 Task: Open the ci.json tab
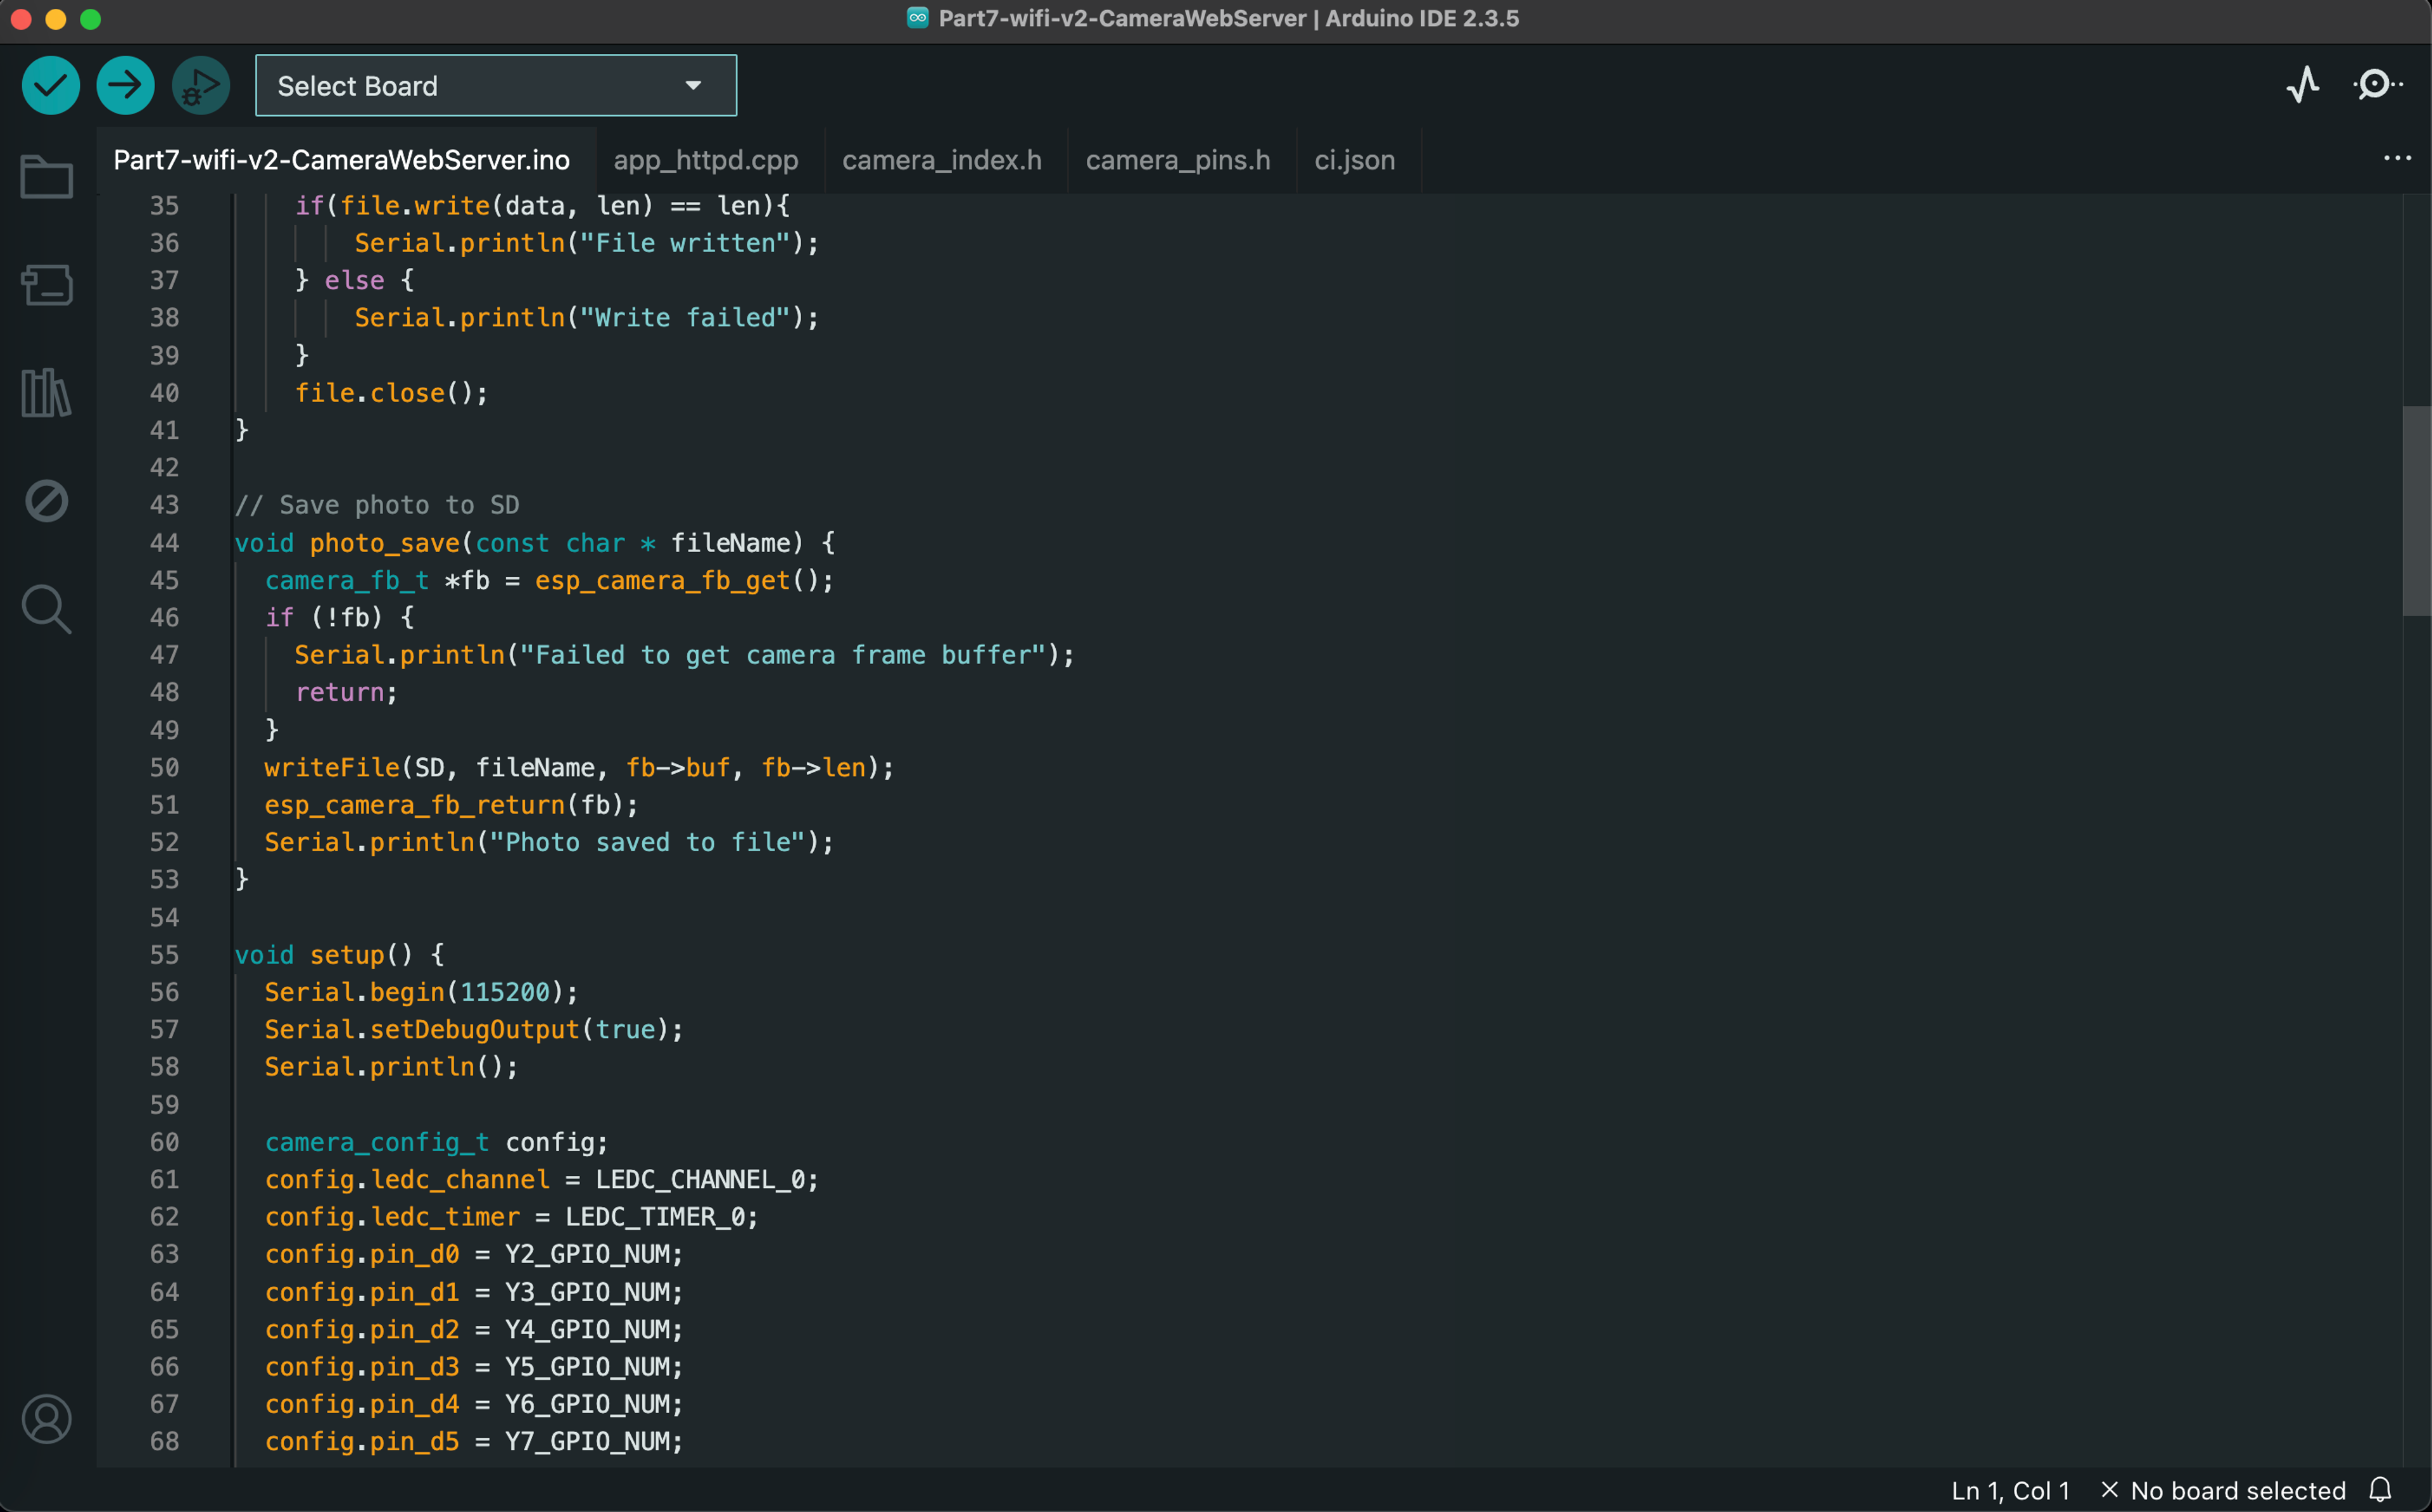(1354, 160)
